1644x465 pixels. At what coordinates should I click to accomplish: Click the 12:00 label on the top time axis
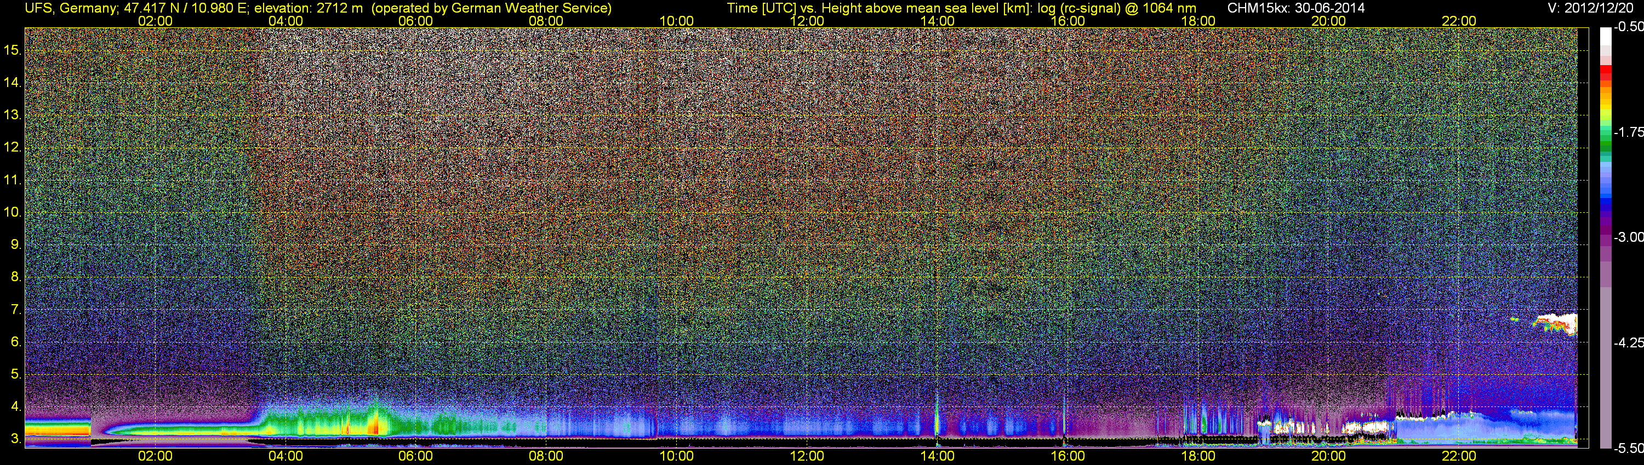[x=807, y=21]
